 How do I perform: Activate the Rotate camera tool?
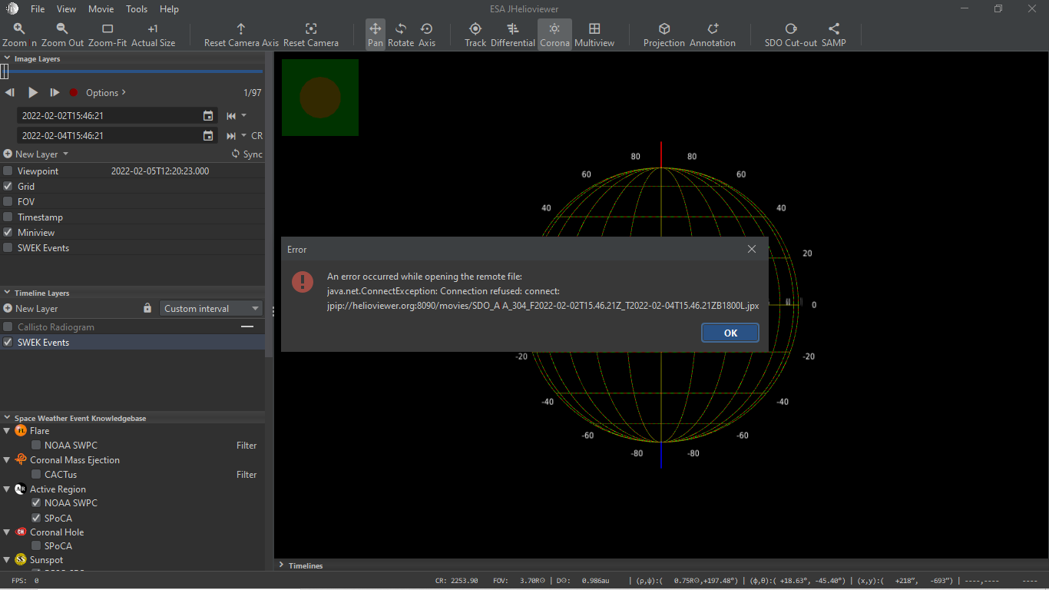click(x=400, y=34)
